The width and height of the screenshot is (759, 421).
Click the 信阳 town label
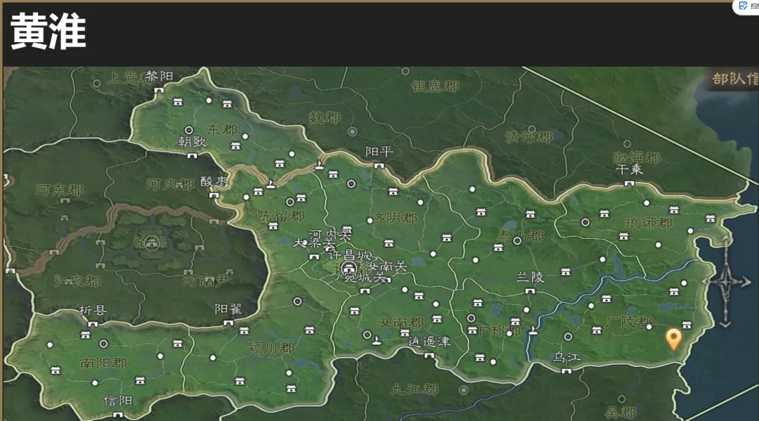[x=118, y=401]
